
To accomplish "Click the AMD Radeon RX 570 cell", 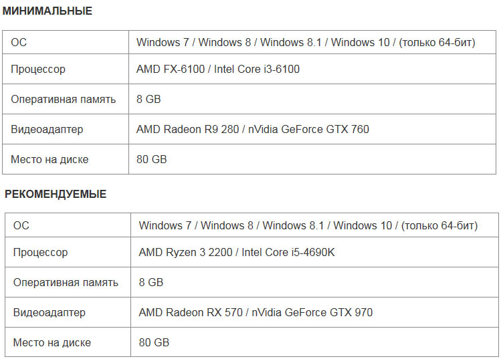I will point(314,312).
